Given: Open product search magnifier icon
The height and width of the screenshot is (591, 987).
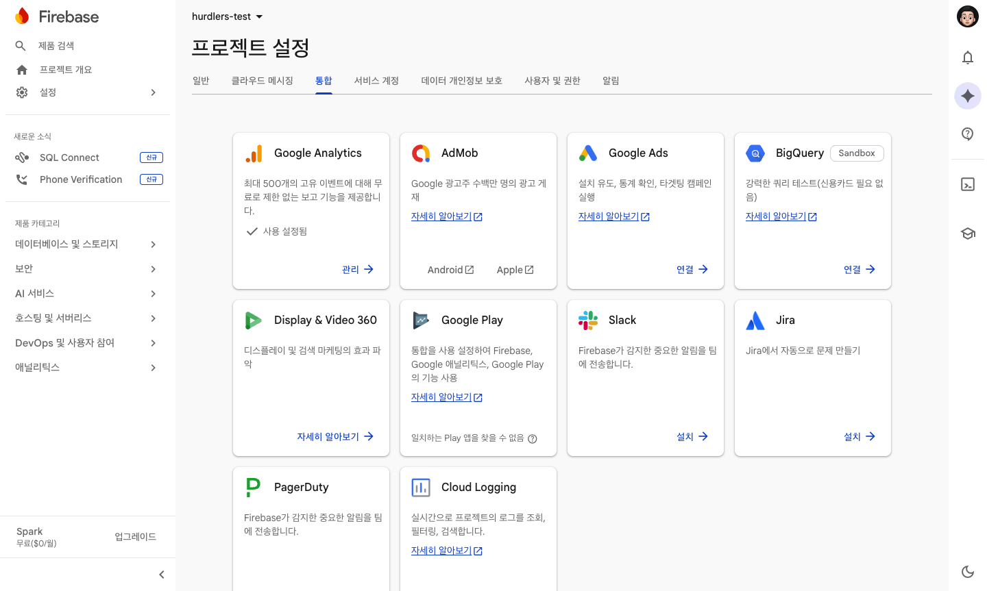Looking at the screenshot, I should click(21, 46).
